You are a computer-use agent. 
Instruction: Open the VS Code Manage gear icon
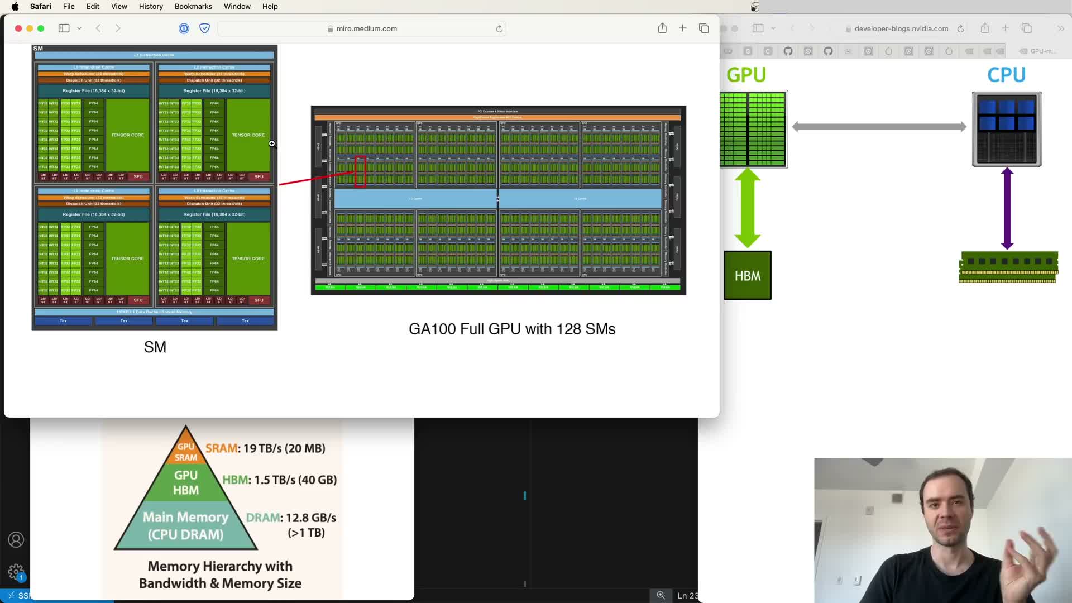click(x=16, y=572)
